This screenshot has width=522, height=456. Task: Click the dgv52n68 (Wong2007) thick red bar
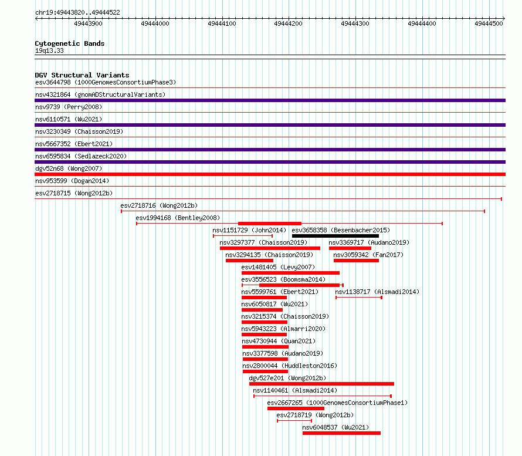pyautogui.click(x=270, y=174)
